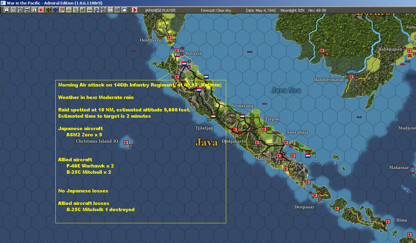Click the Malang city label
The image size is (416, 243).
click(x=263, y=159)
